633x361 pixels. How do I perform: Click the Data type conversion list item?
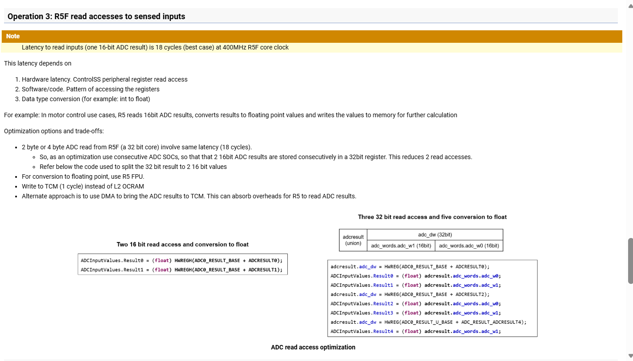tap(86, 99)
